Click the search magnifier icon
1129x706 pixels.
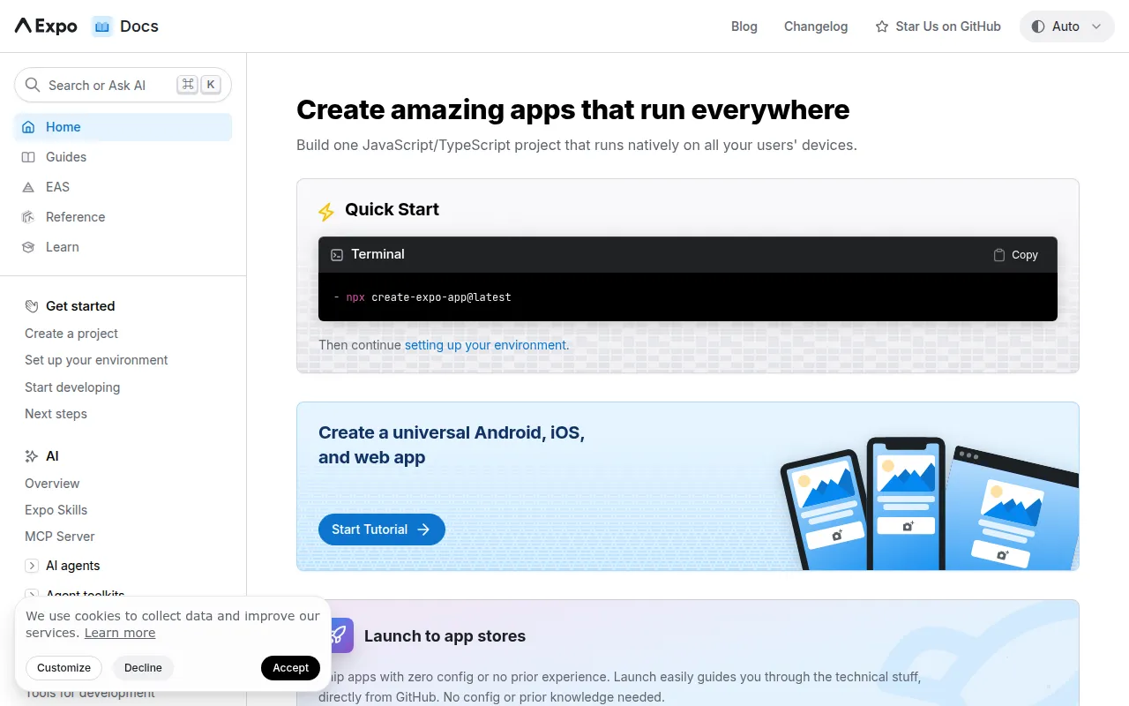pos(33,85)
